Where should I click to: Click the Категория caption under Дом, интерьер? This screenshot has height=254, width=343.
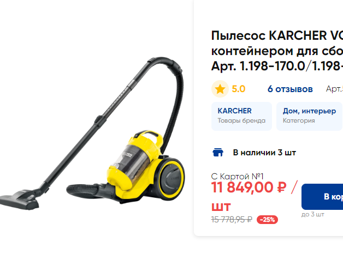coord(299,120)
